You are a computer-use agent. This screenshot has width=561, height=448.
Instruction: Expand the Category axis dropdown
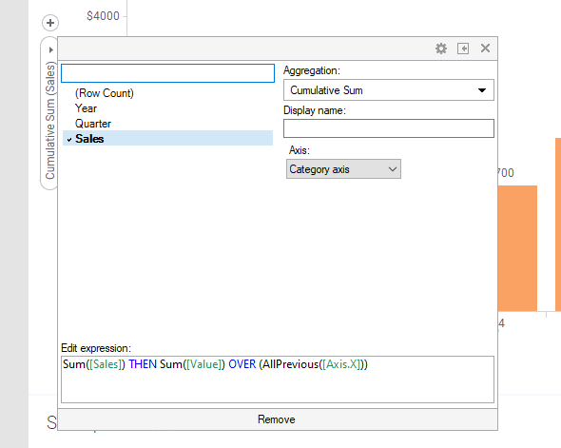coord(343,169)
